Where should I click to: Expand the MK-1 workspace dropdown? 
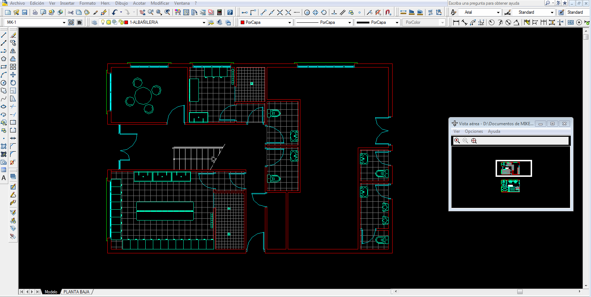click(x=64, y=22)
